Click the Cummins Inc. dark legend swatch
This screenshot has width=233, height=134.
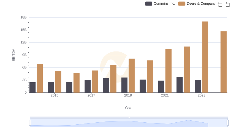click(149, 3)
